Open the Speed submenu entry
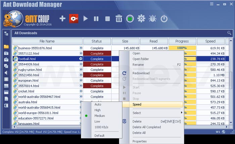This screenshot has width=235, height=144. pos(152,104)
